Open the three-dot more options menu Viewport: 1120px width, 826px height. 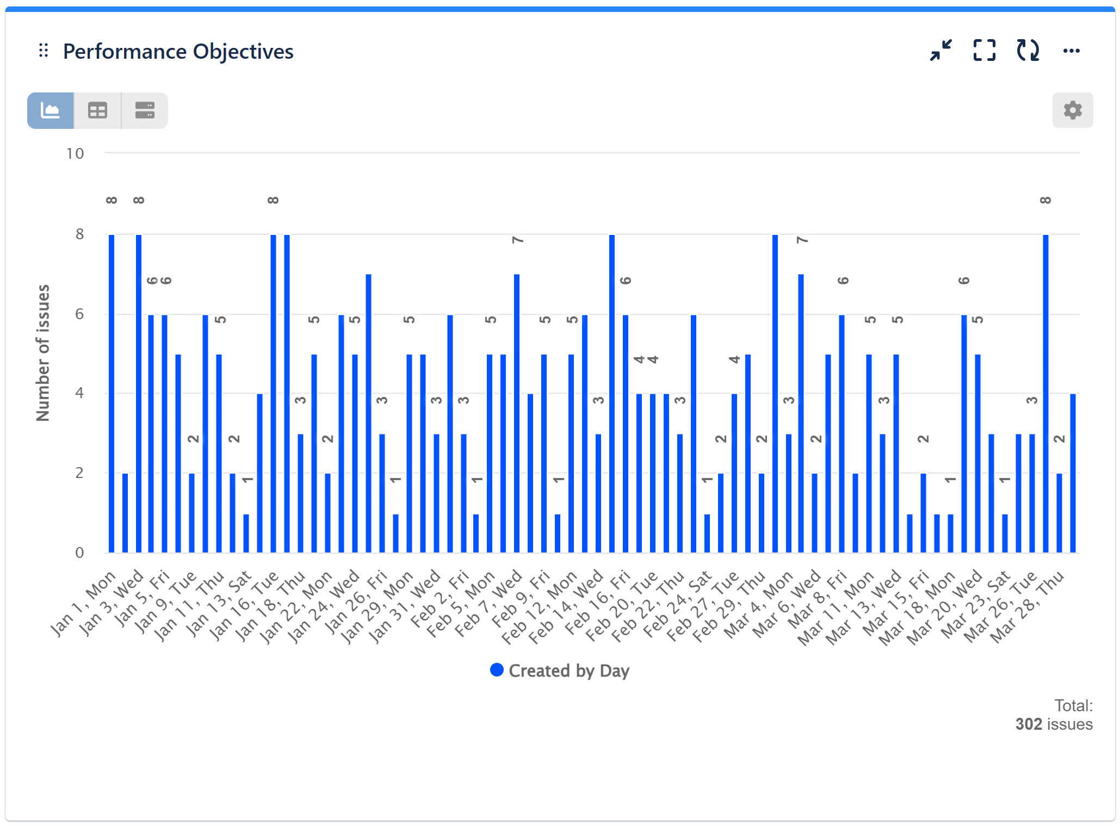click(1071, 51)
